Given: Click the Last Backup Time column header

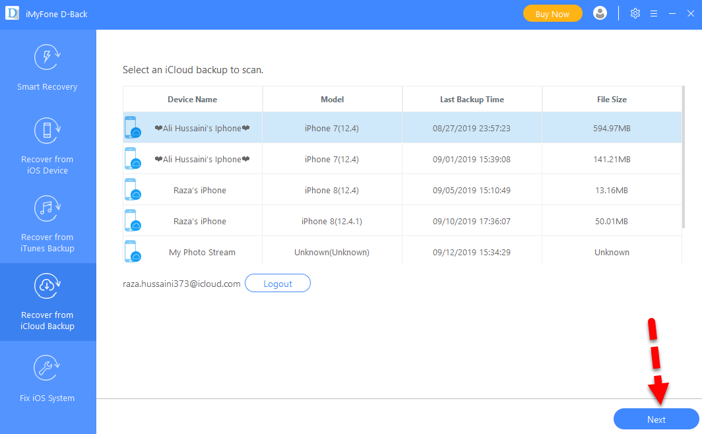Looking at the screenshot, I should [x=472, y=100].
